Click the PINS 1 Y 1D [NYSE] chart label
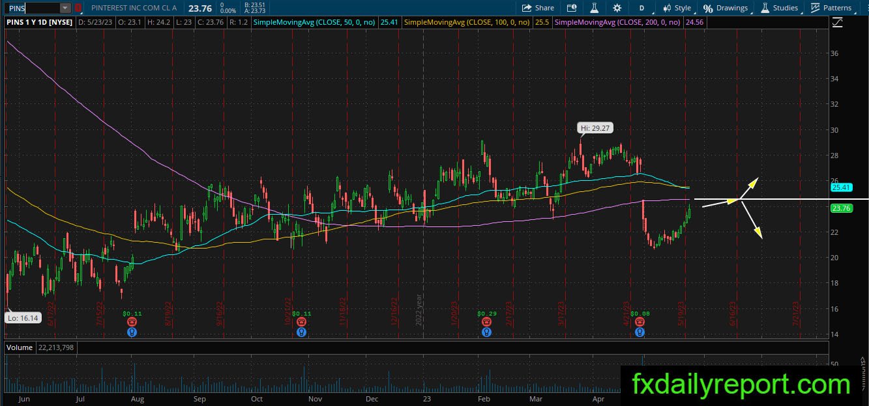 click(39, 21)
